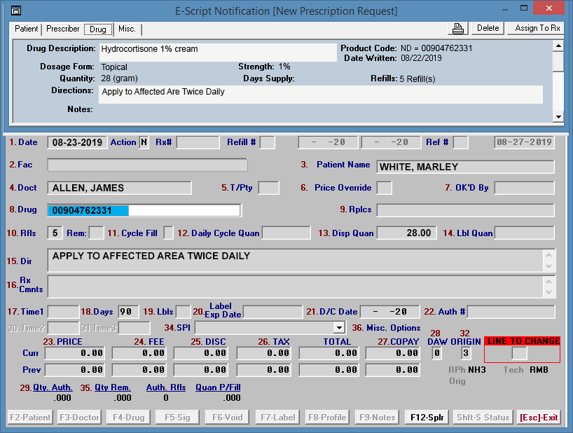Click directions field up arrow
Viewport: 573px width, 433px height.
point(549,255)
